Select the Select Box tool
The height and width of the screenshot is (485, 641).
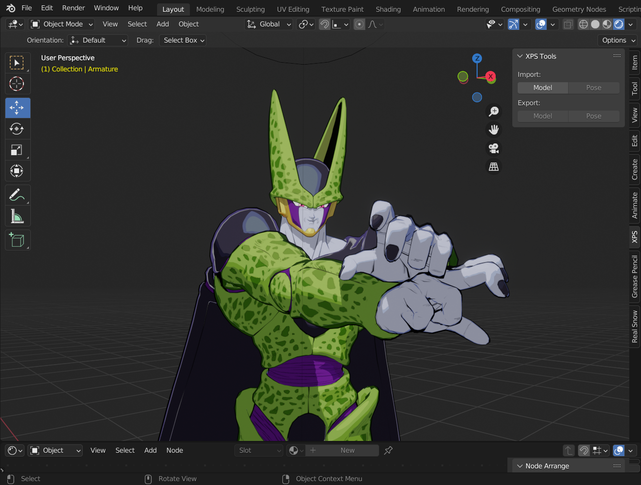(x=18, y=63)
